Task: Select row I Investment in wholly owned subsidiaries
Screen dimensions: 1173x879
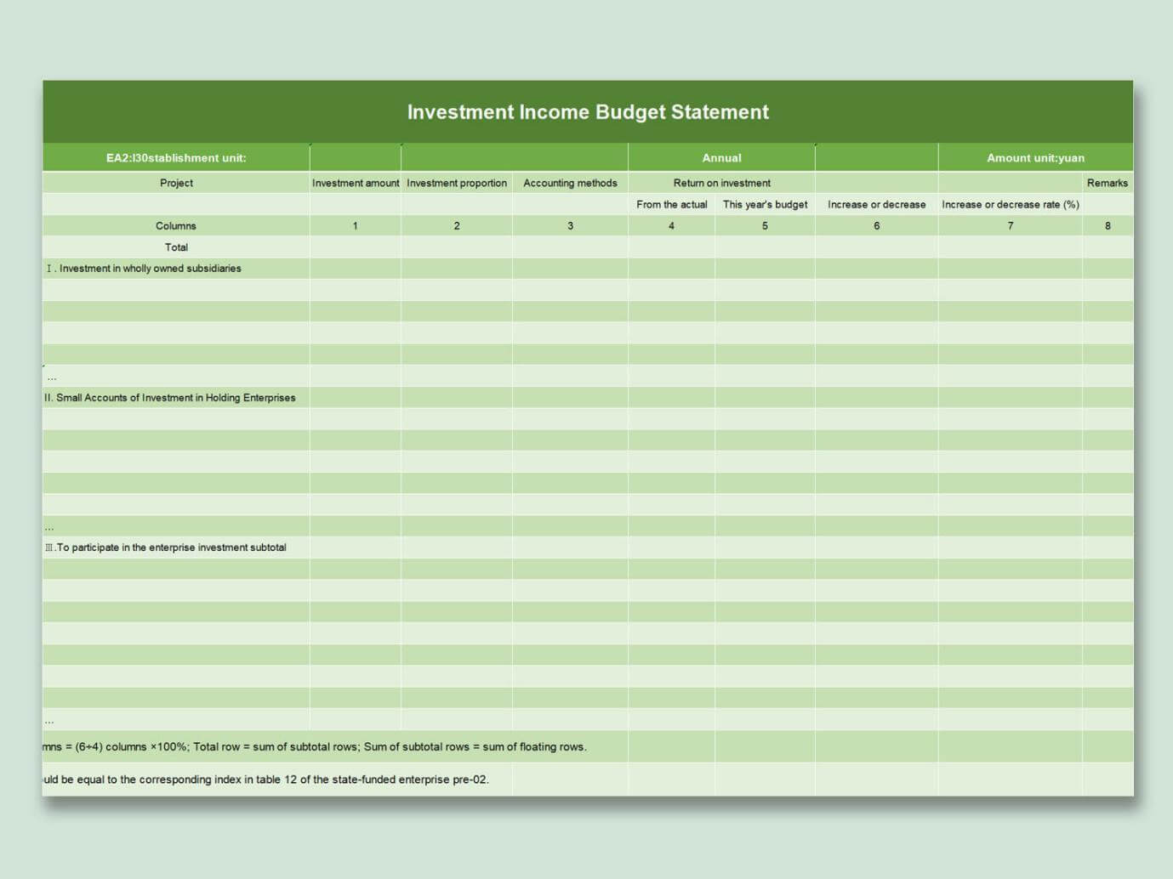Action: [x=144, y=268]
